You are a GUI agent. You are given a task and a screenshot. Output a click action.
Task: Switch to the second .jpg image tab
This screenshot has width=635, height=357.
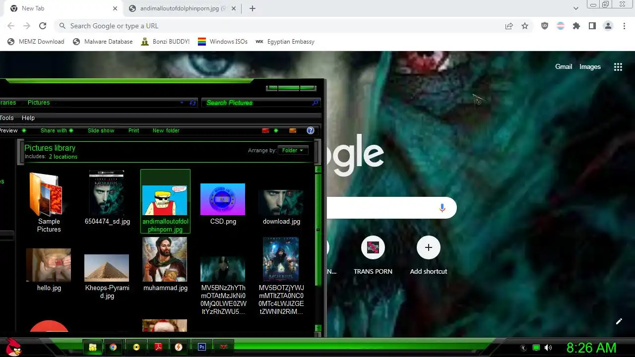(182, 8)
